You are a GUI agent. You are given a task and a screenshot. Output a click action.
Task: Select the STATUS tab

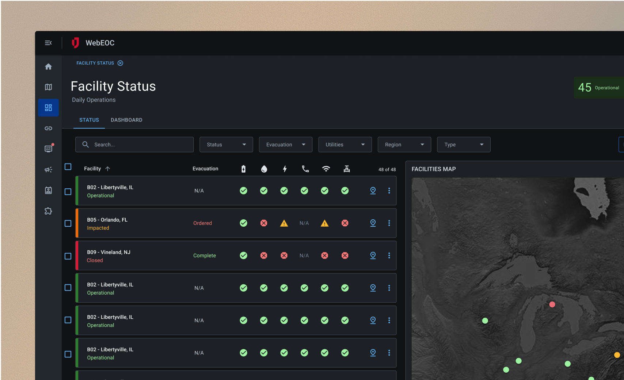pyautogui.click(x=89, y=120)
